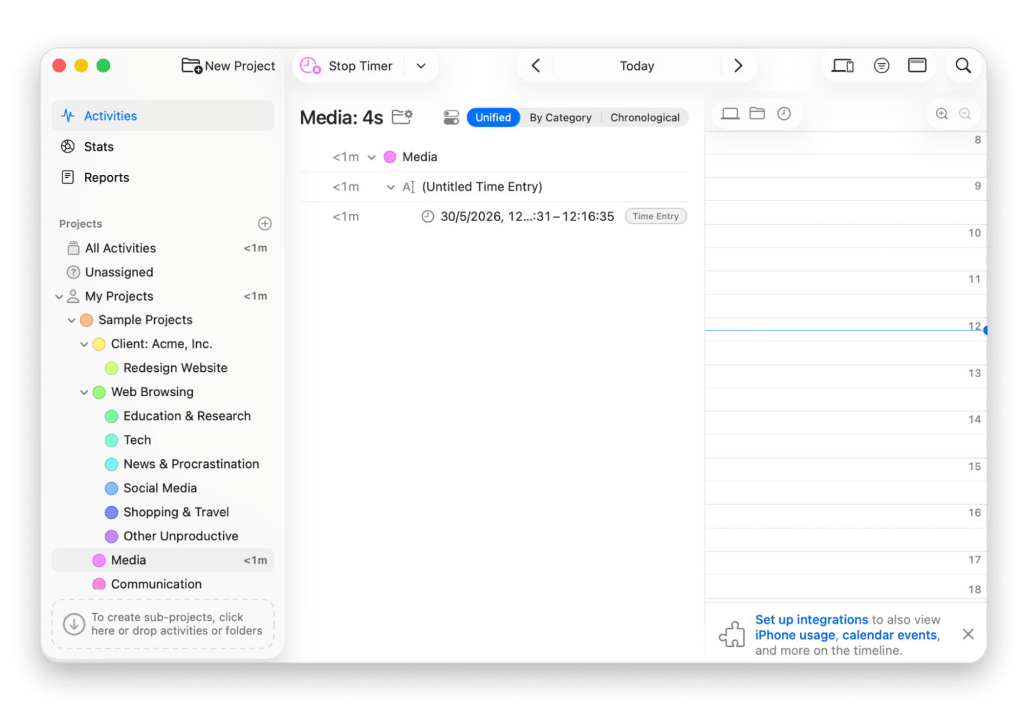Add a new project with plus icon
This screenshot has height=716, width=1027.
265,224
